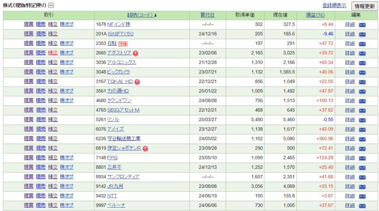
Task: Click mail icon for 3167 TOKAI HD row
Action: tap(362, 82)
